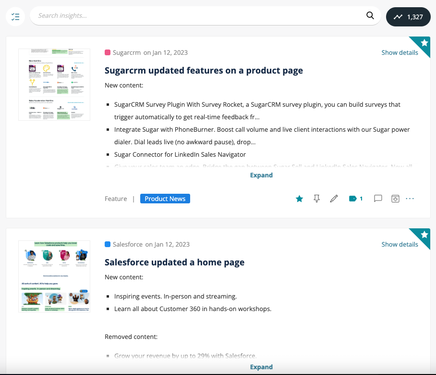Click the Product News tag
The image size is (436, 375).
pos(165,199)
